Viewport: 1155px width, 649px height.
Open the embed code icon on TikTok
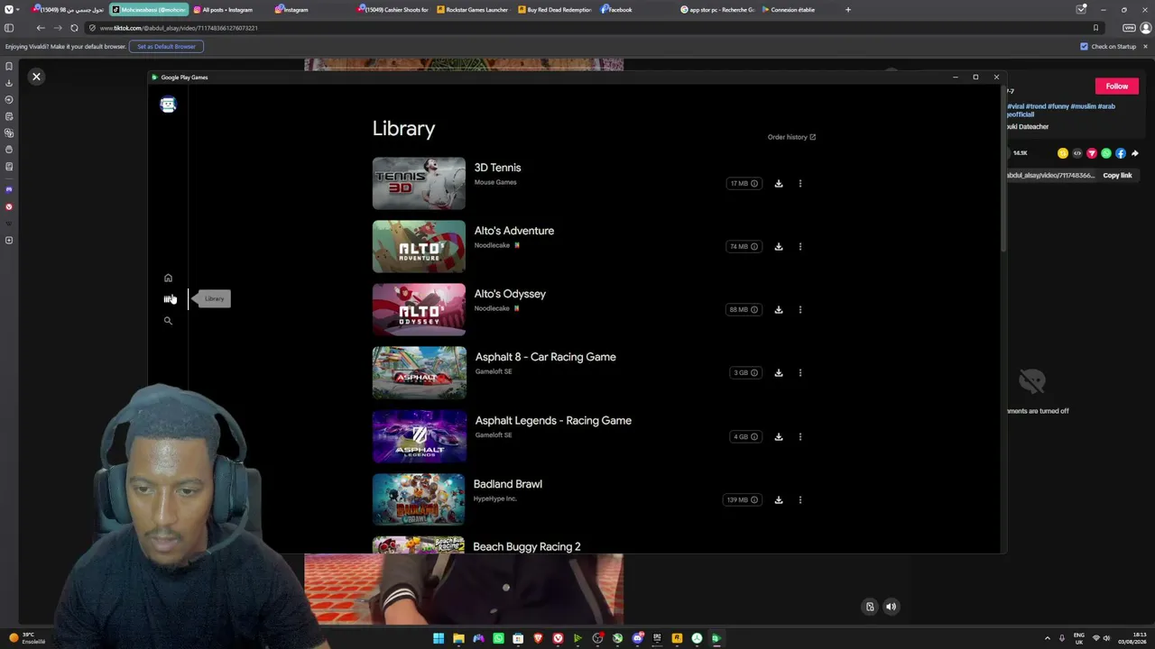click(x=1077, y=153)
